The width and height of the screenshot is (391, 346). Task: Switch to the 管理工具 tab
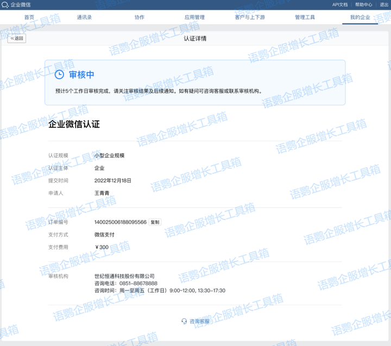305,17
